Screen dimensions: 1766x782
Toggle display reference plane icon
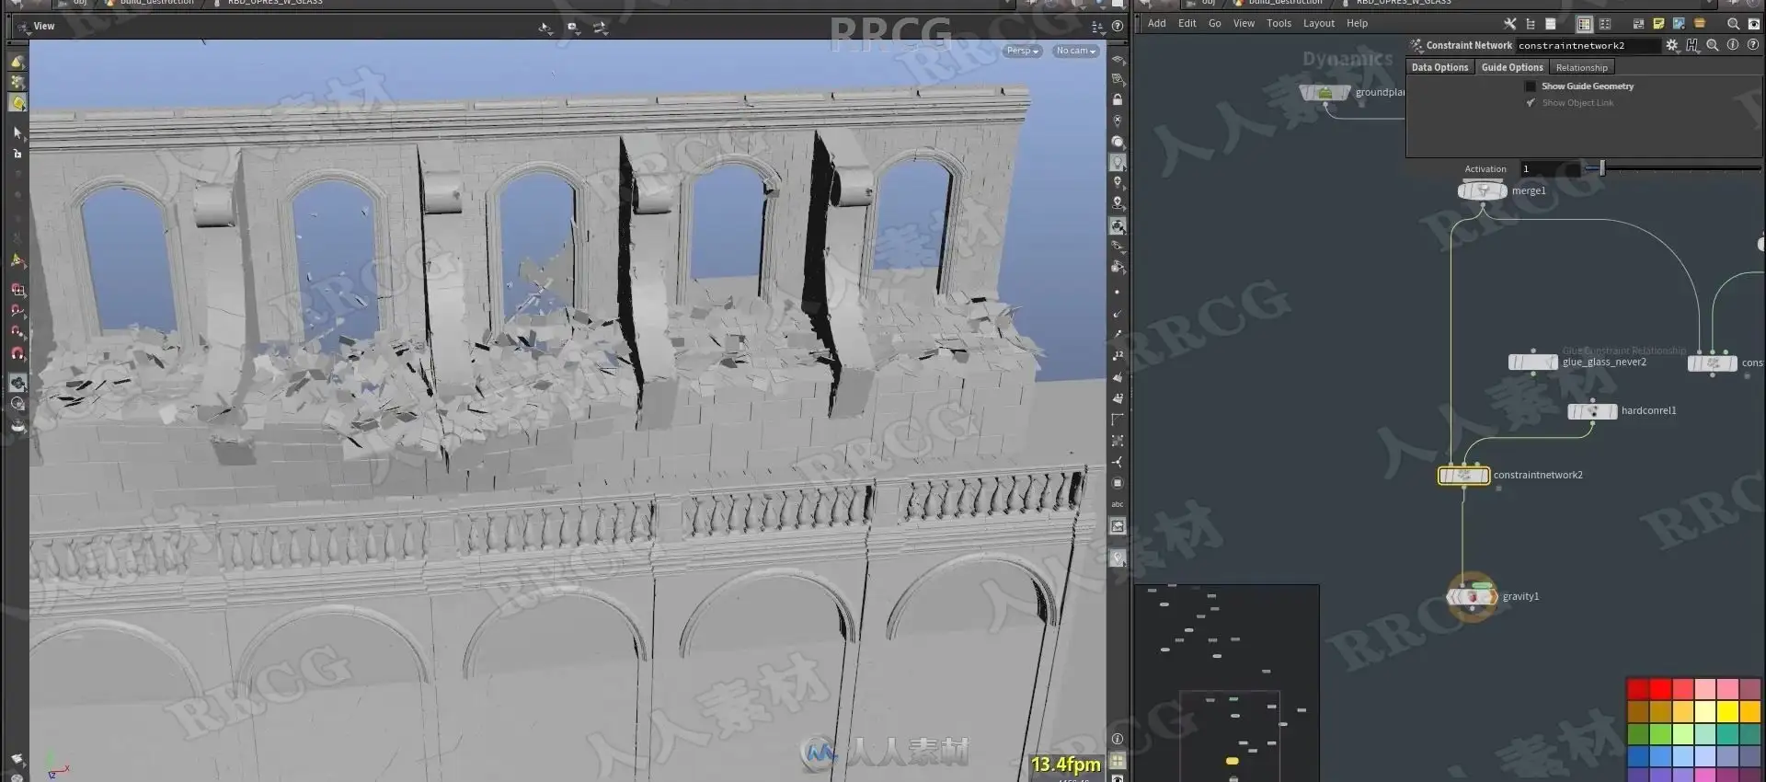click(x=1118, y=61)
